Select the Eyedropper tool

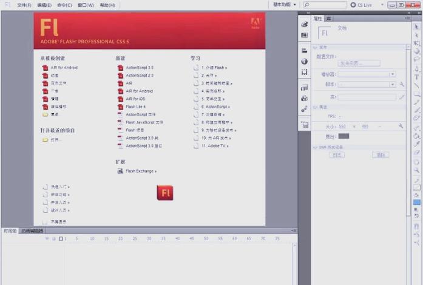[x=417, y=144]
